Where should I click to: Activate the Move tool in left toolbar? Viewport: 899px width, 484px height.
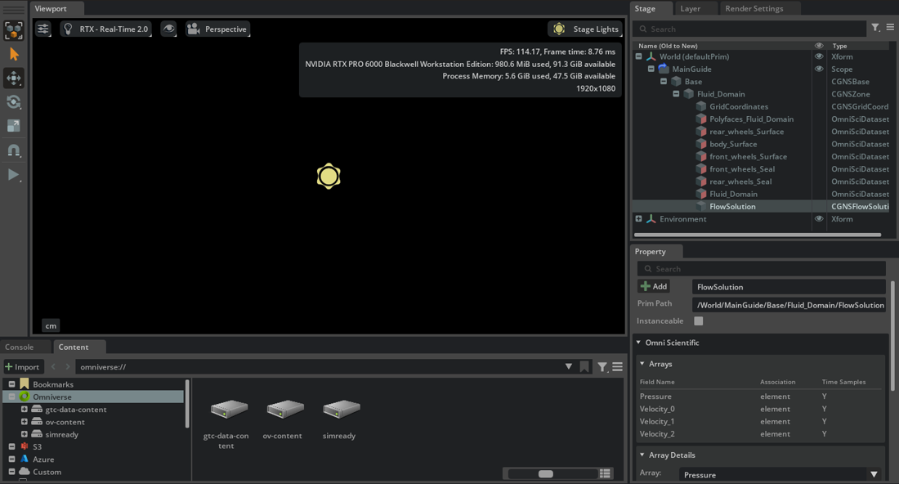14,78
